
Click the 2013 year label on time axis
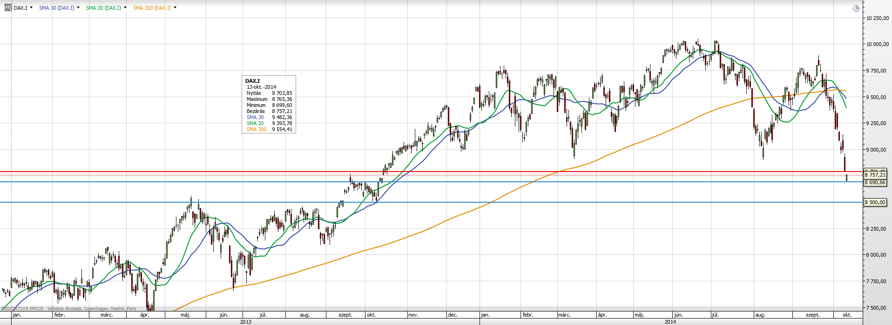click(245, 322)
